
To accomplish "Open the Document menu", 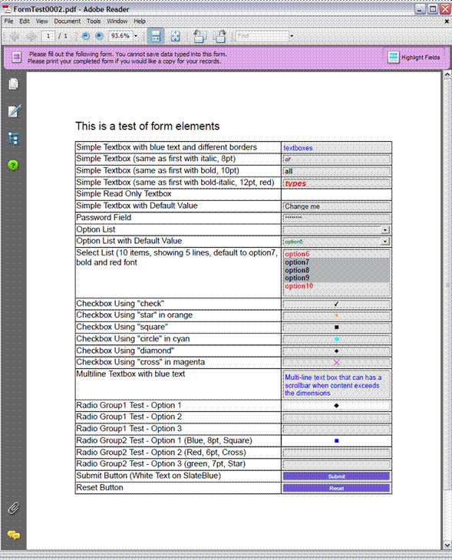I will pyautogui.click(x=68, y=21).
